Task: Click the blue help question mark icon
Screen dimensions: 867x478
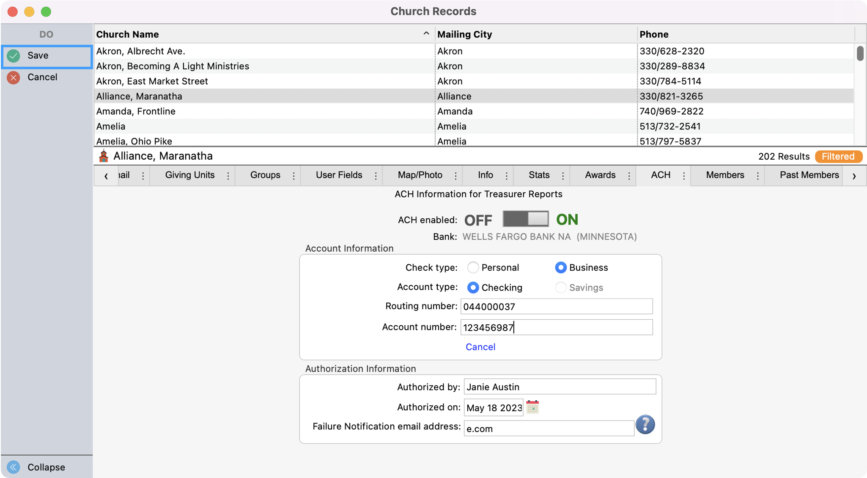Action: click(645, 424)
